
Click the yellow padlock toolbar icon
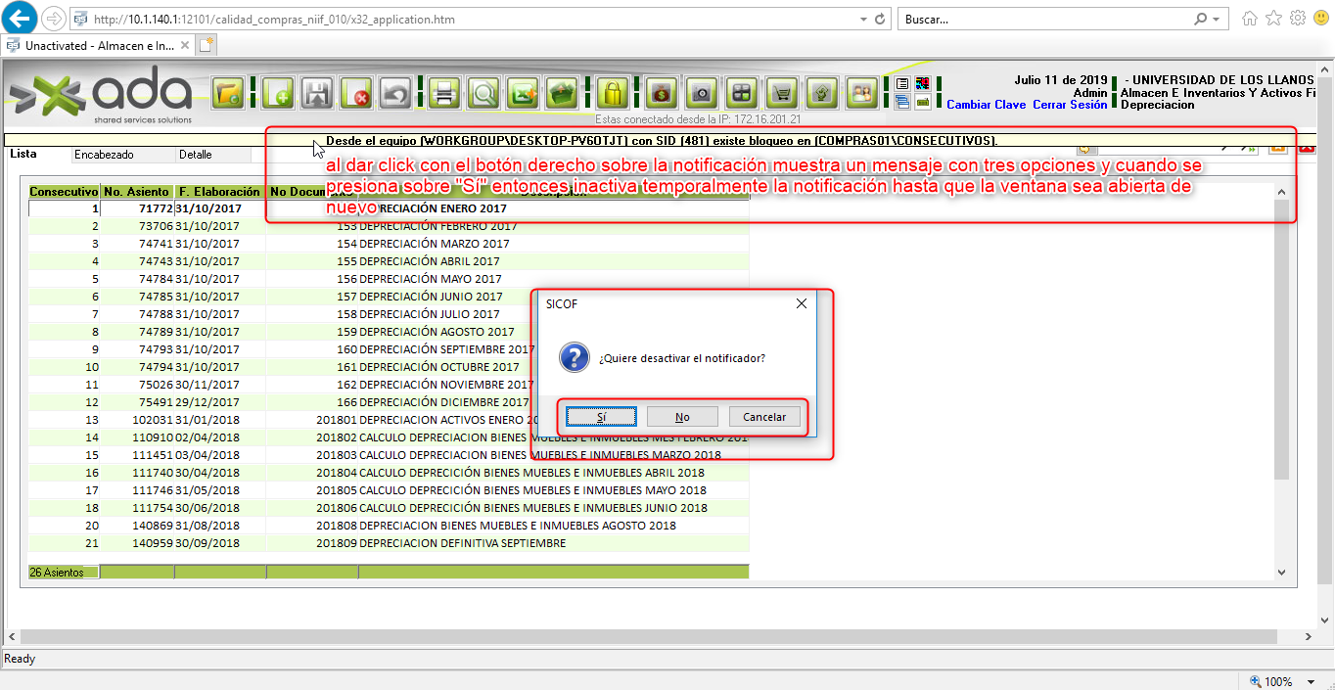pos(612,94)
